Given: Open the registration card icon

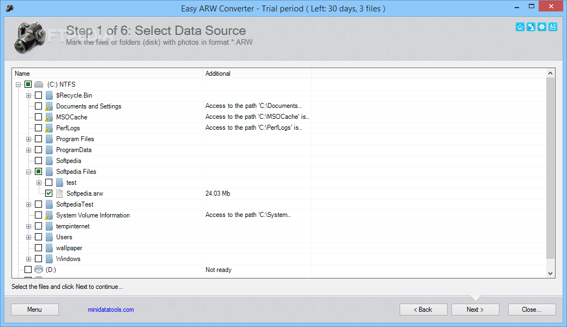Looking at the screenshot, I should [x=552, y=27].
